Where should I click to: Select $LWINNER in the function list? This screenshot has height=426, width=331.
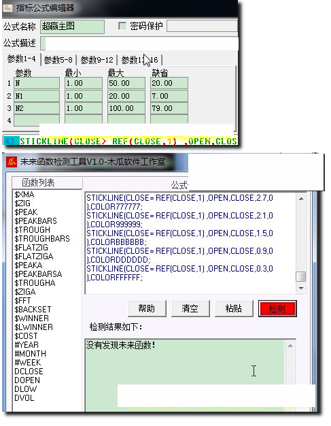coord(33,327)
